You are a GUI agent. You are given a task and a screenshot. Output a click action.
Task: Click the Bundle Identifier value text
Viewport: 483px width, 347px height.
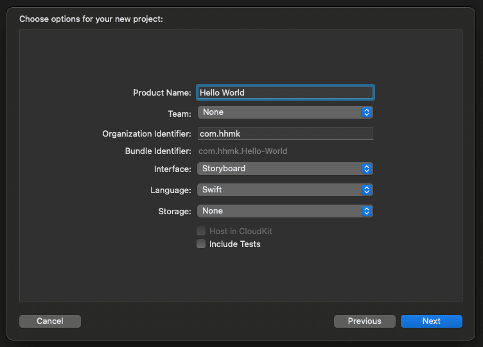[243, 151]
